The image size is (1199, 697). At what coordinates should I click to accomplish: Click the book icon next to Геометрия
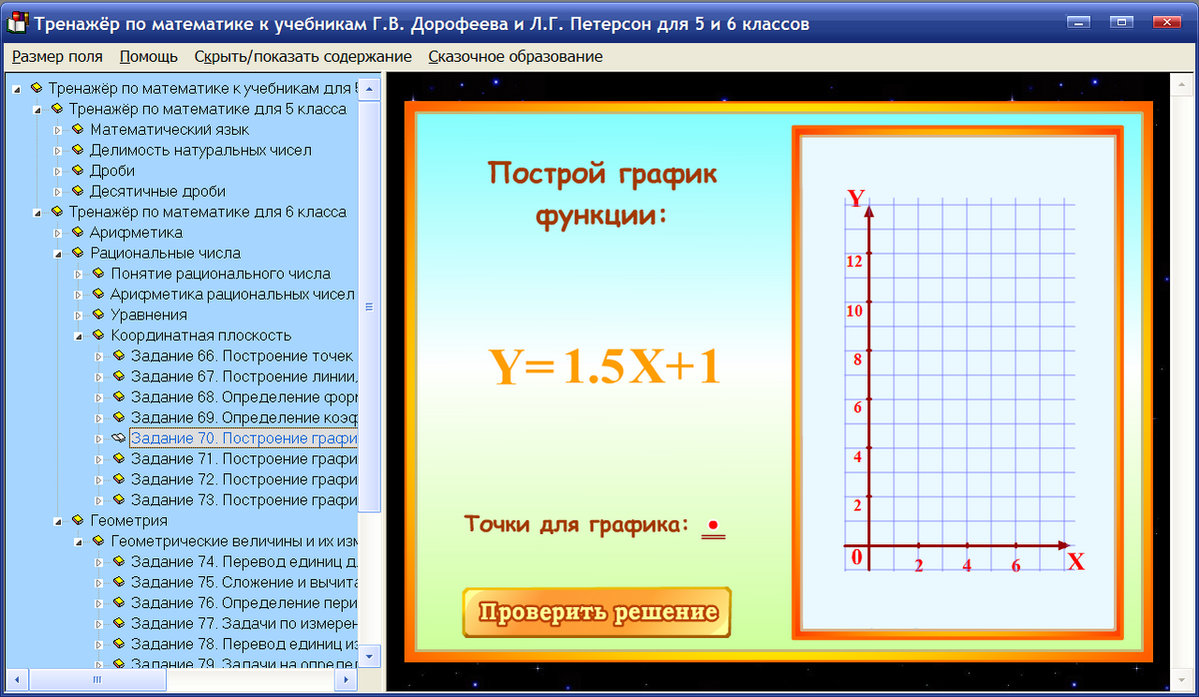coord(77,520)
